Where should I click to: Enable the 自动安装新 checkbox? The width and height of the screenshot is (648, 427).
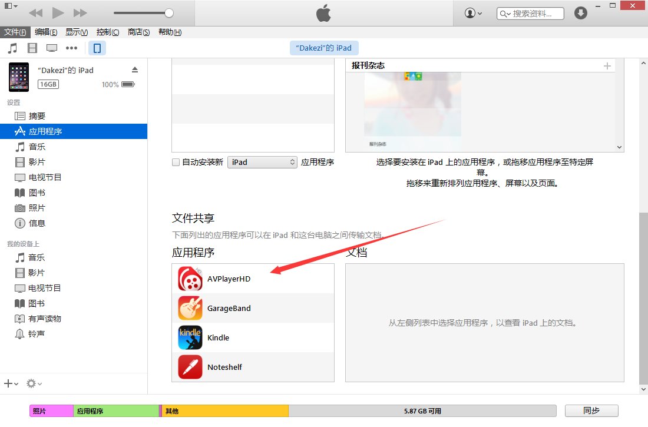click(176, 162)
